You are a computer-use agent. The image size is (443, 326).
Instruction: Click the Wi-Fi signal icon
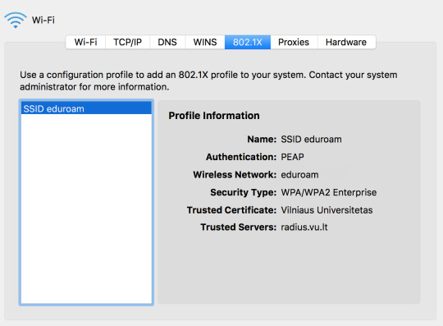click(16, 20)
